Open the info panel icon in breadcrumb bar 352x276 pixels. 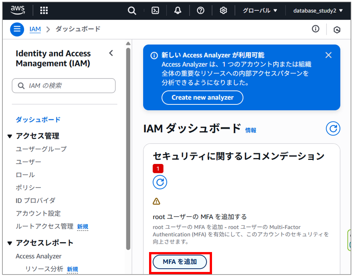point(315,29)
